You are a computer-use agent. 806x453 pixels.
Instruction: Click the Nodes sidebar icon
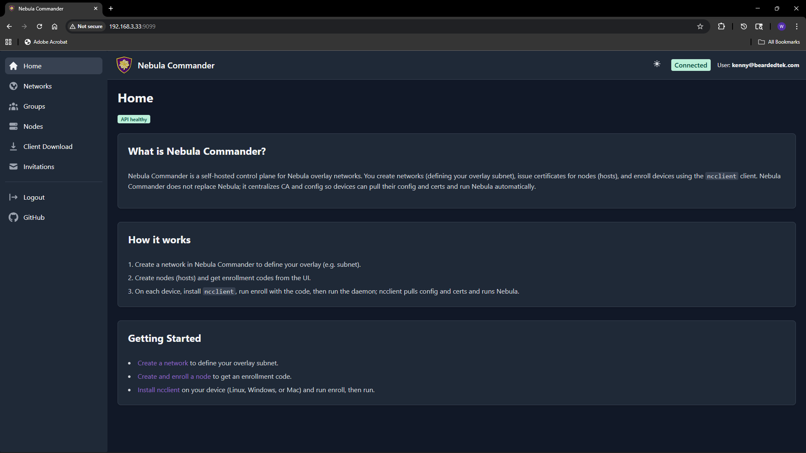tap(13, 126)
